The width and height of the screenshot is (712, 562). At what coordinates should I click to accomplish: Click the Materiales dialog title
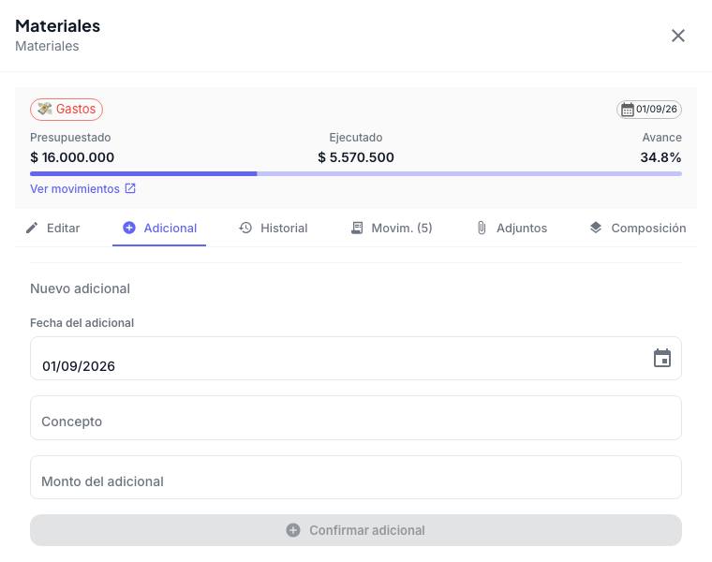(58, 26)
